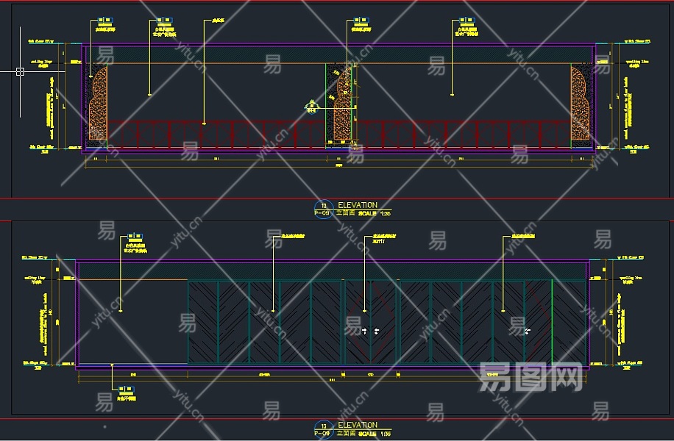Select the P-09 sheet label under bubble 12

pyautogui.click(x=322, y=213)
